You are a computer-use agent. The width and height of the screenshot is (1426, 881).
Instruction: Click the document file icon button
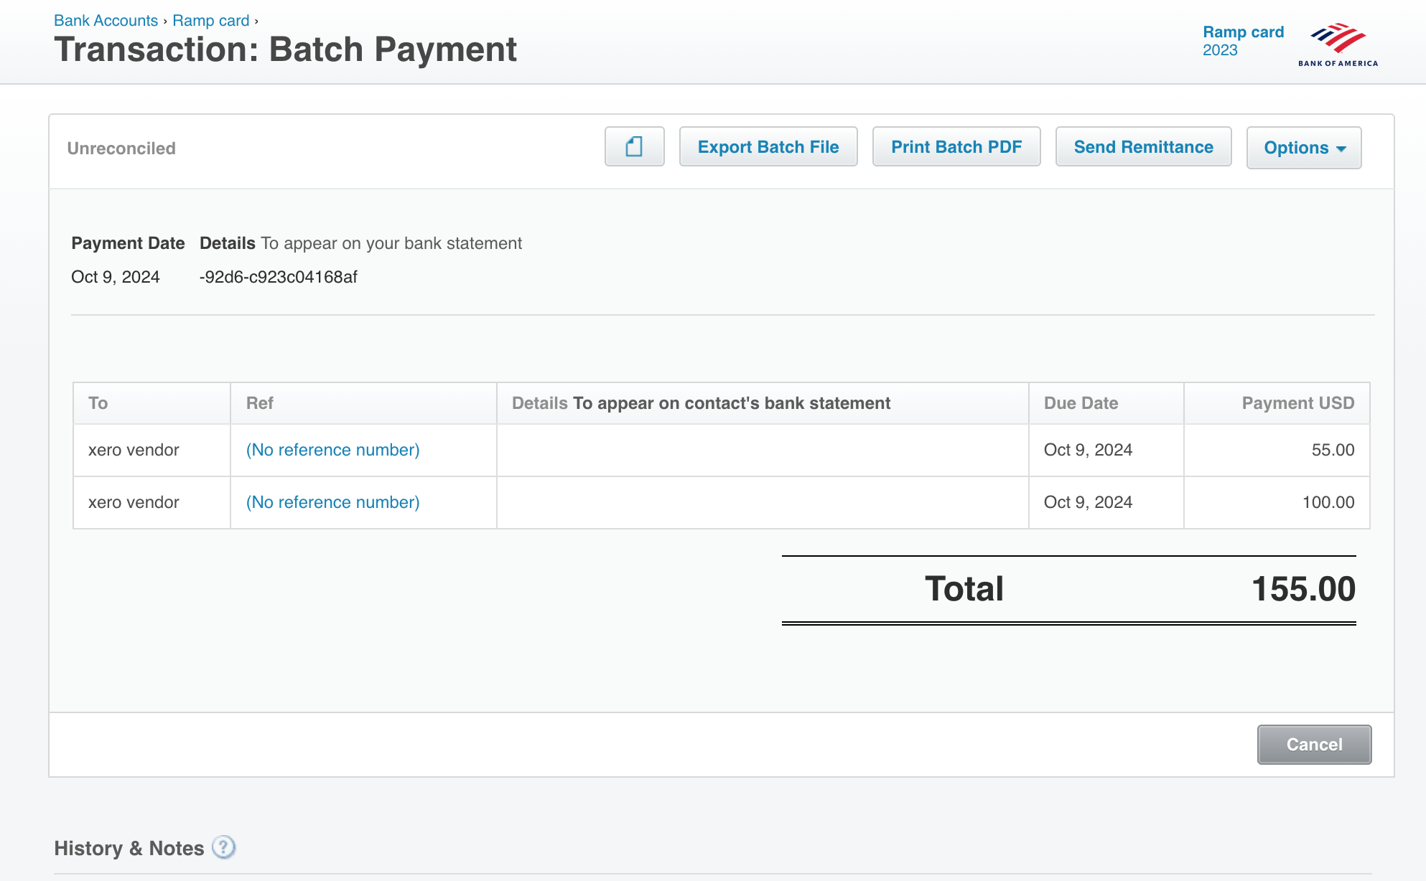pos(634,146)
